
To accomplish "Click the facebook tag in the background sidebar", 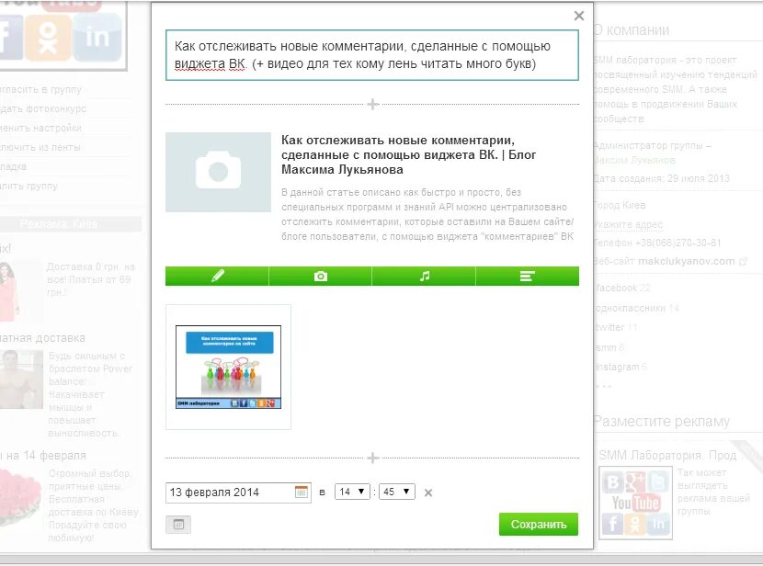I will (617, 288).
